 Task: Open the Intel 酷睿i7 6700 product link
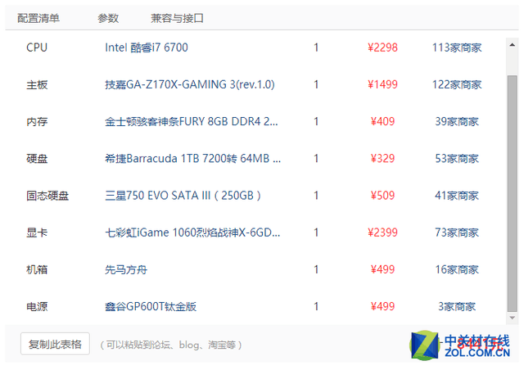coord(147,47)
